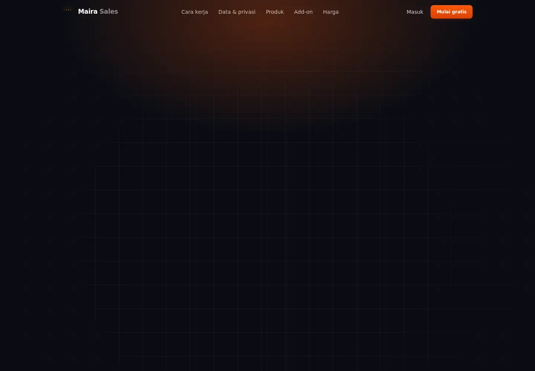535x371 pixels.
Task: Open the Data & privasi section
Action: click(x=237, y=12)
